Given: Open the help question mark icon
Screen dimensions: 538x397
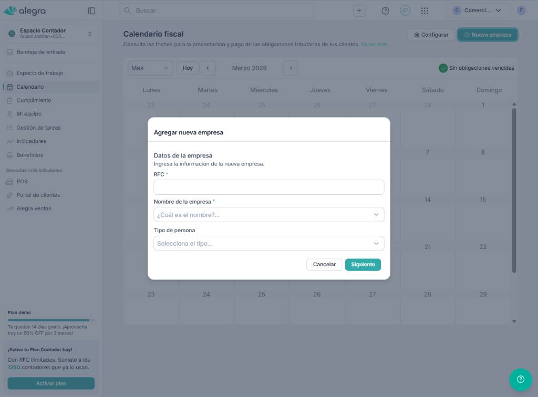Looking at the screenshot, I should (x=385, y=11).
